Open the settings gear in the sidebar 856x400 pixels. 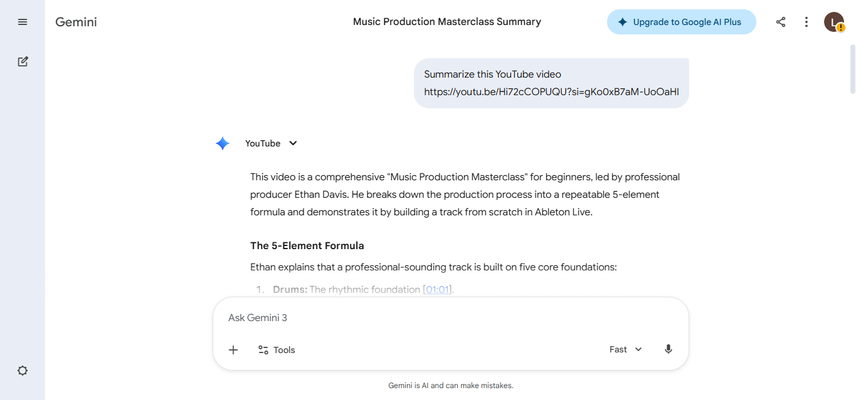point(22,371)
